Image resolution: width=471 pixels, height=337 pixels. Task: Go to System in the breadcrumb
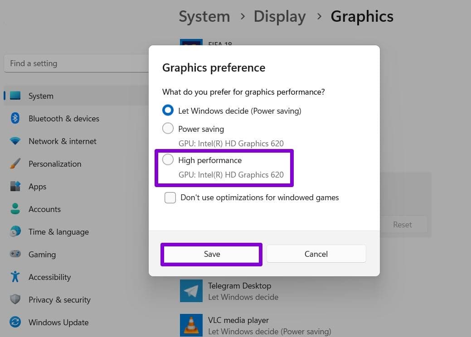(x=204, y=17)
